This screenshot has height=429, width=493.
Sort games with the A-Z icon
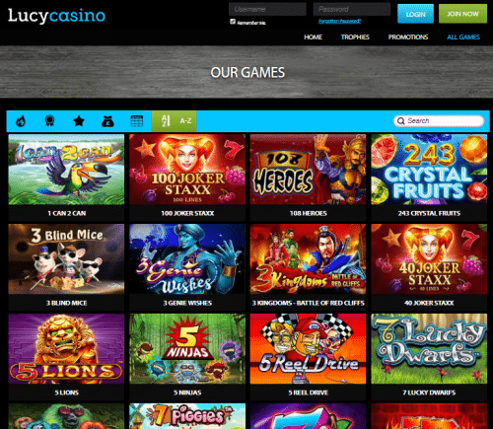point(174,121)
